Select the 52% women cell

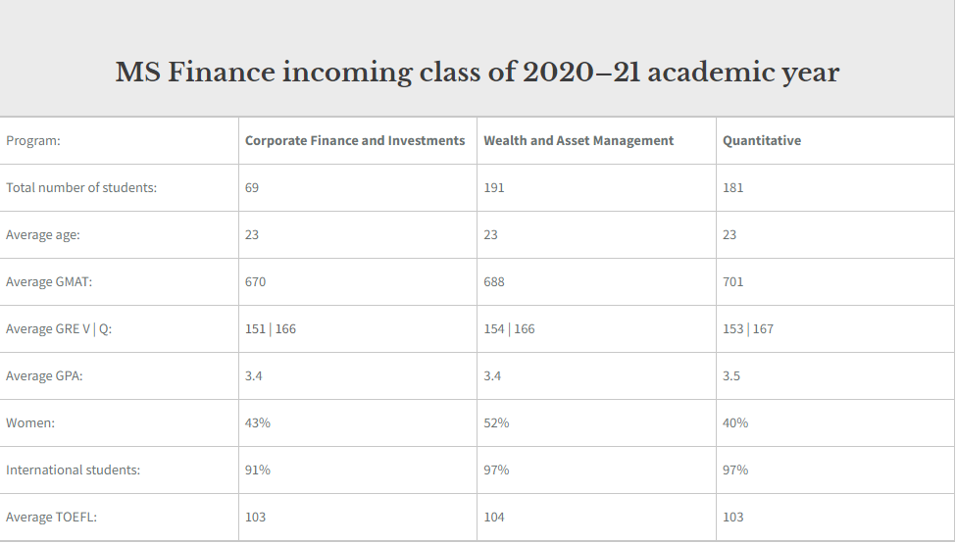(x=496, y=423)
